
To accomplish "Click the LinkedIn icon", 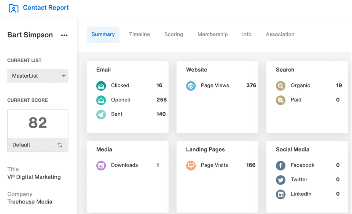I will tap(280, 194).
